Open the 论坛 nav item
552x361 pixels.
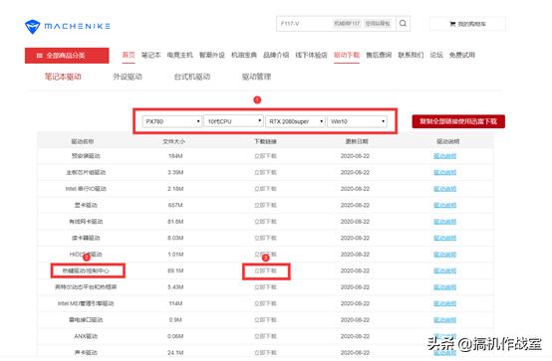coord(436,55)
